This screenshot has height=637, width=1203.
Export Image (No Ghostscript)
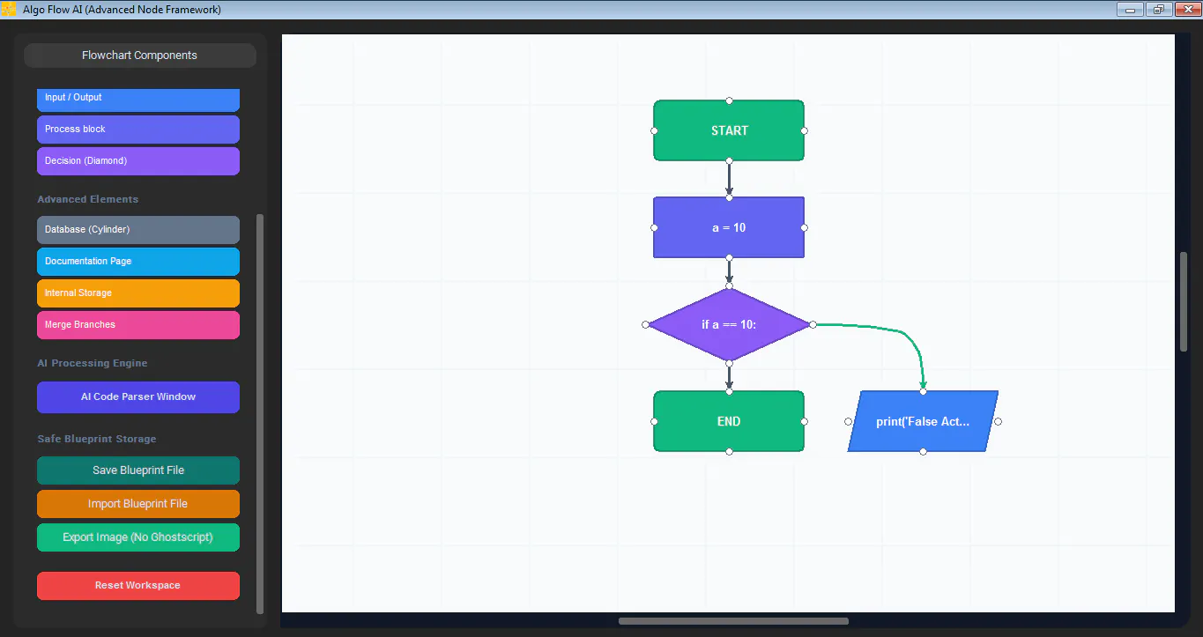coord(138,537)
